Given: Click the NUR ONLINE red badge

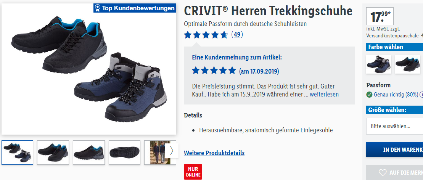Looking at the screenshot, I should [x=193, y=172].
